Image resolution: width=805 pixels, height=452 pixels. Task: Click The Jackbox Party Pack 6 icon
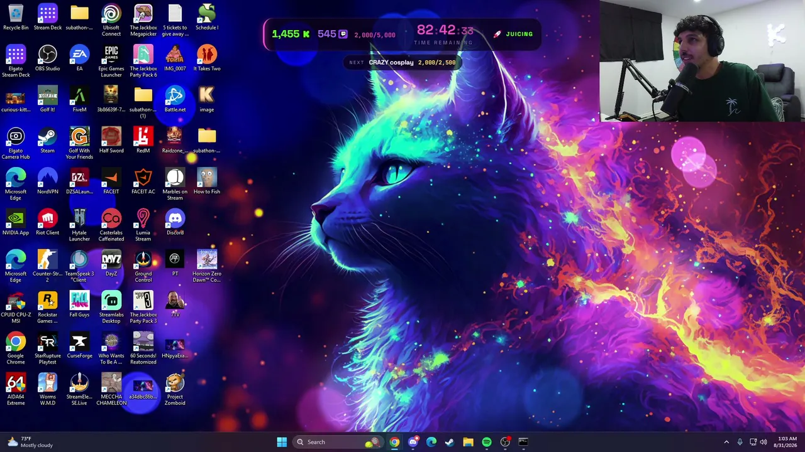click(143, 62)
